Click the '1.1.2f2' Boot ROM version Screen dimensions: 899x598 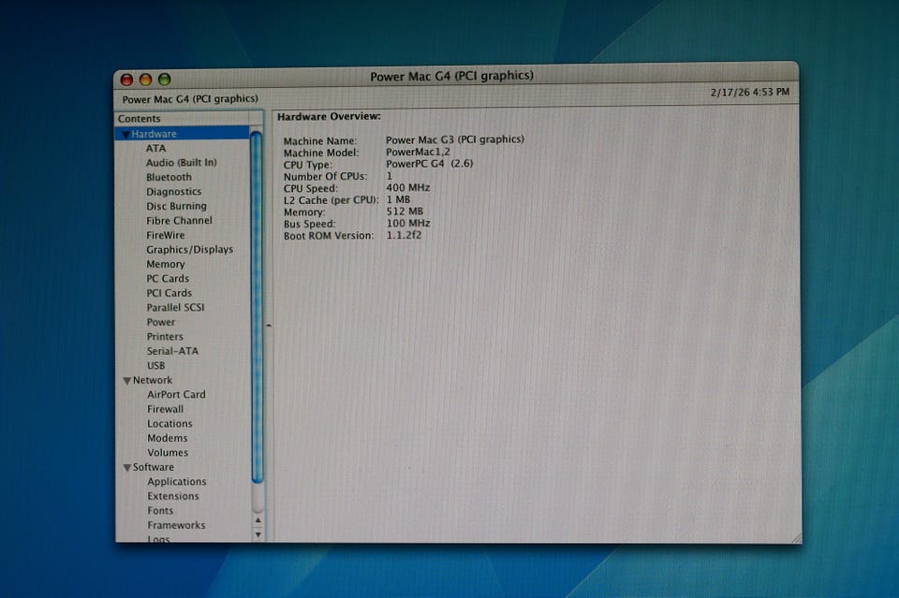tap(404, 236)
